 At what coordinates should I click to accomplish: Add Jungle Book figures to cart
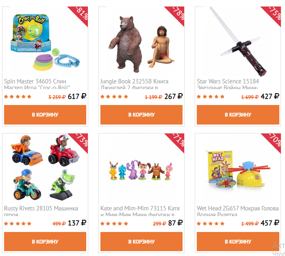(x=141, y=115)
